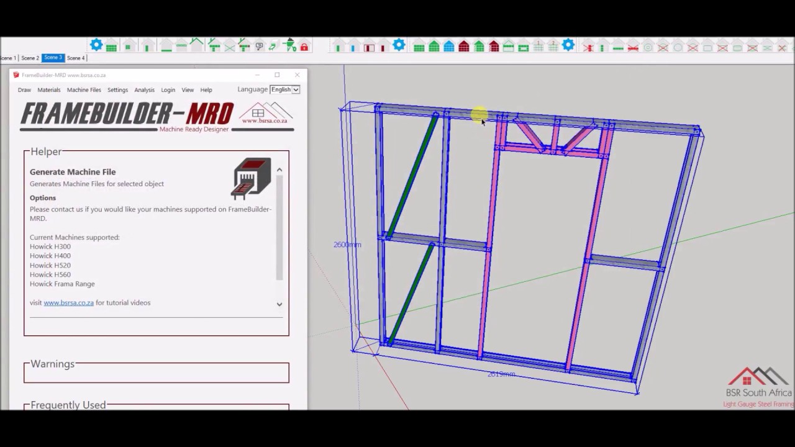This screenshot has height=447, width=795.
Task: Minimize the FrameBuilder-MRD window
Action: tap(257, 74)
